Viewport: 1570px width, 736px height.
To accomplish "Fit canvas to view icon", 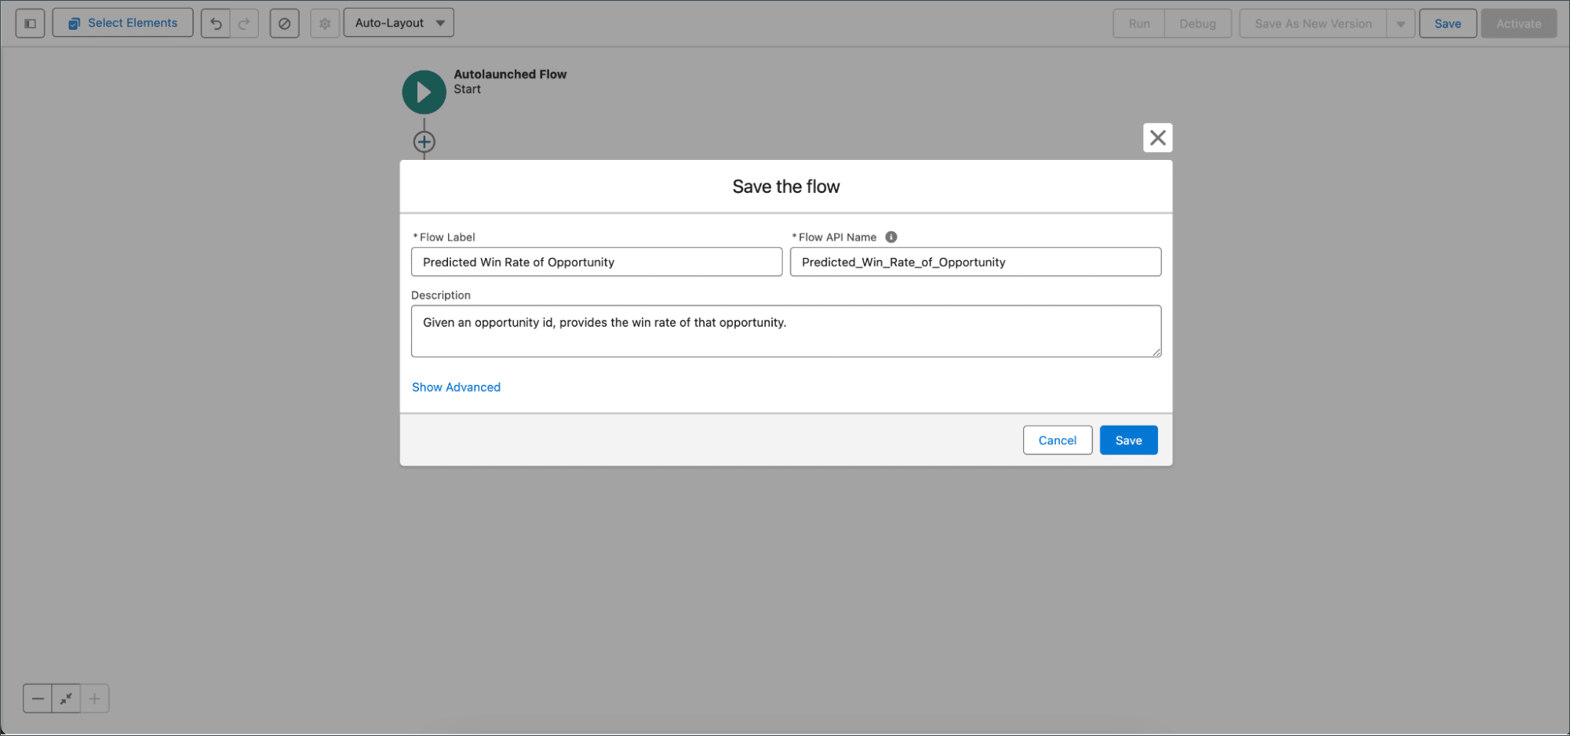I will point(66,698).
